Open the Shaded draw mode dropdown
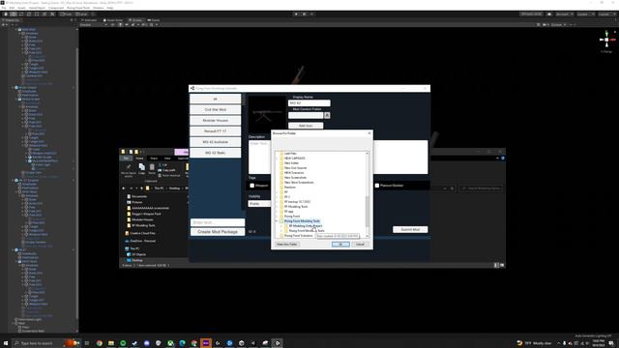 tap(93, 25)
